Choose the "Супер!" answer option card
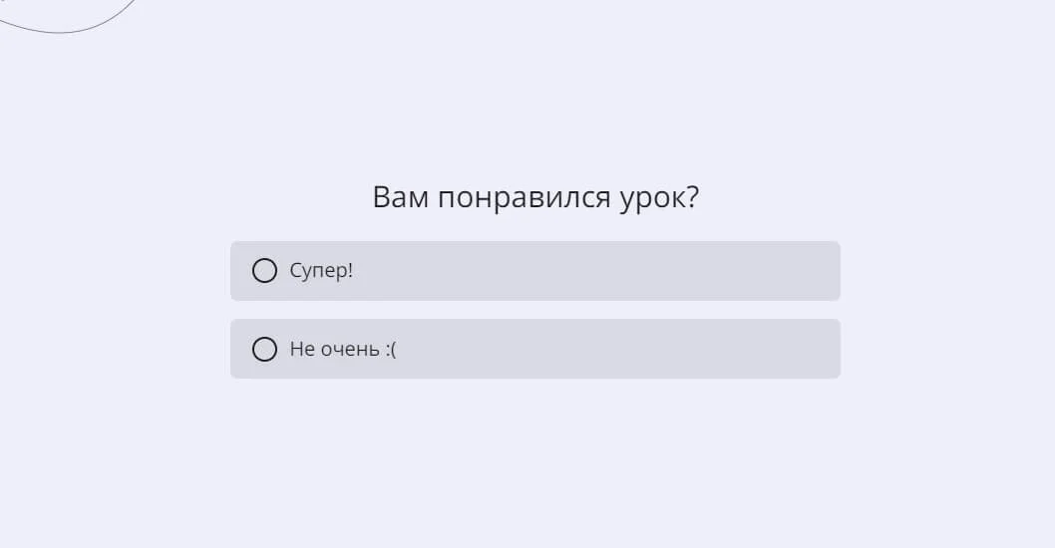The height and width of the screenshot is (548, 1055). 534,271
